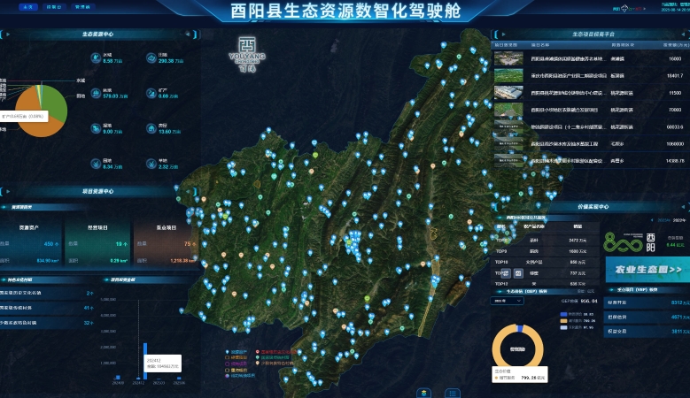Viewport: 690px width, 398px height.
Task: Click the 湿地 wetland resource icon
Action: coord(95,128)
